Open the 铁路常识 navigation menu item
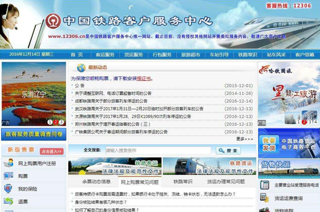Screen dimensions: 320x212 point(247,54)
